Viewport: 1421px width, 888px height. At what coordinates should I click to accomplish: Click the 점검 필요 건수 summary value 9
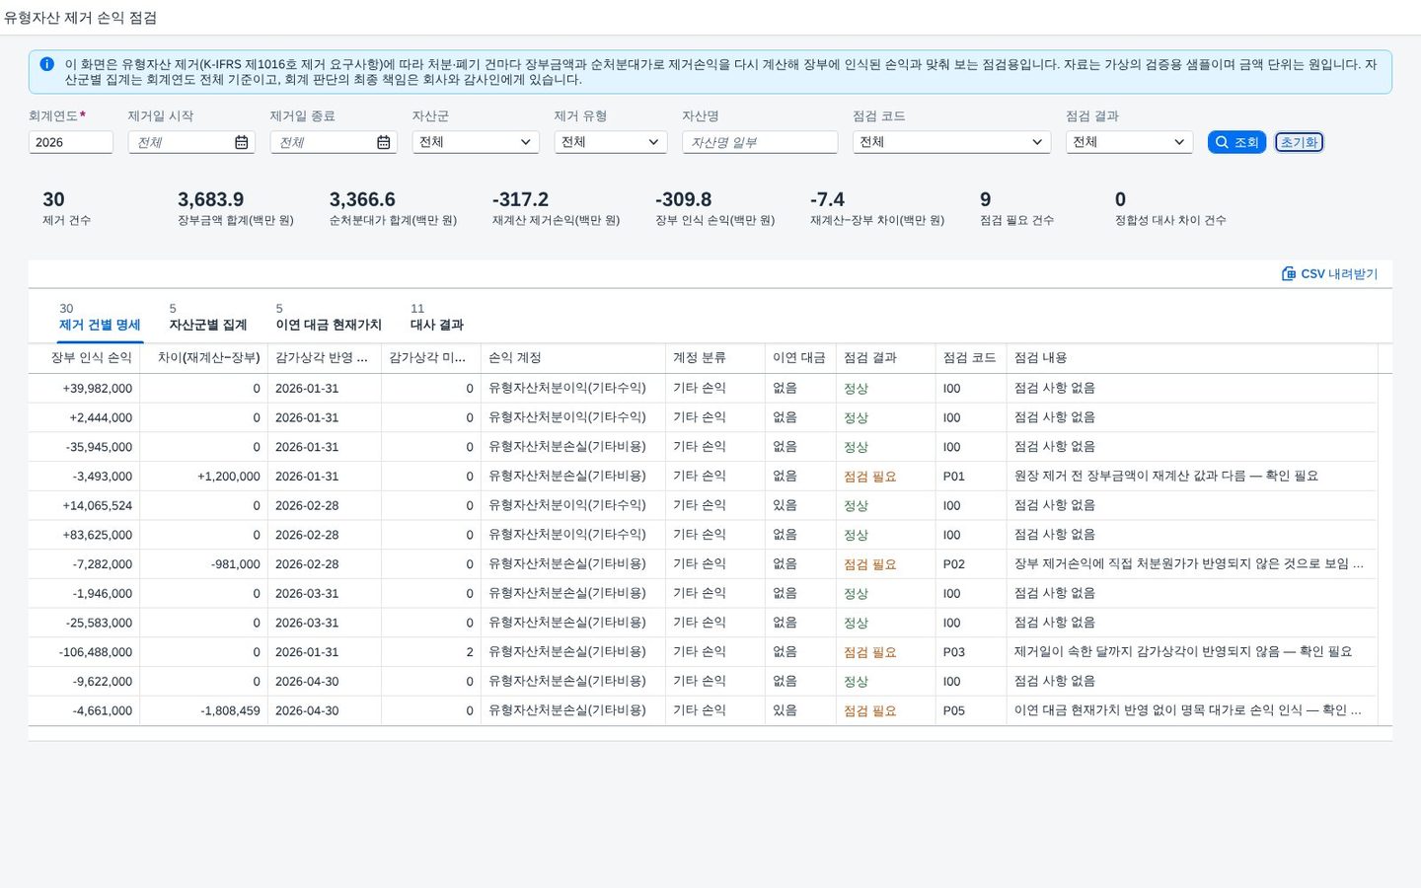(985, 199)
